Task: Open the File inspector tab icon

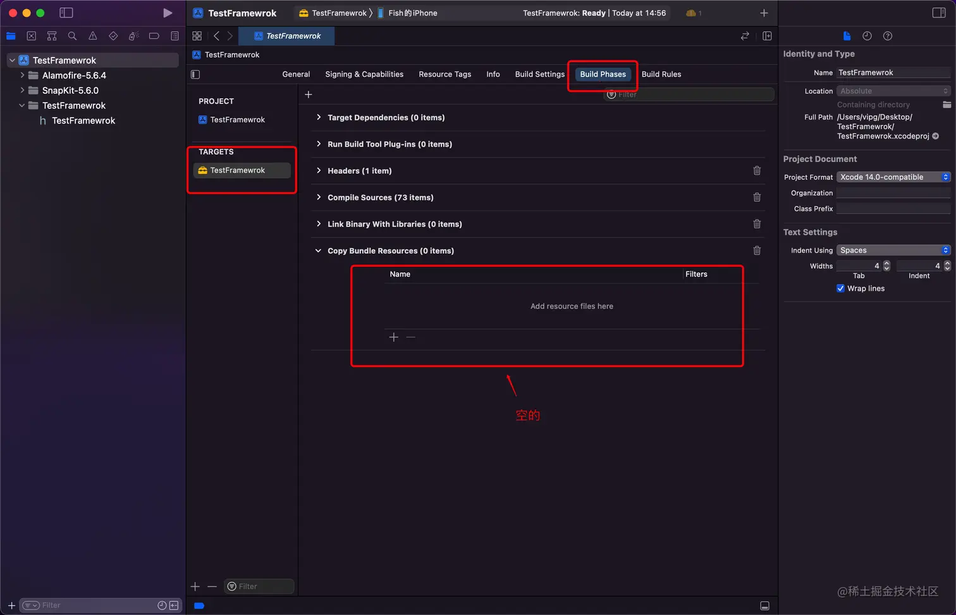Action: 847,36
